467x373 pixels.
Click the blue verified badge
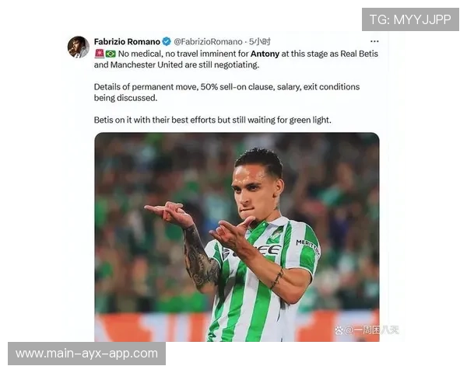(167, 42)
